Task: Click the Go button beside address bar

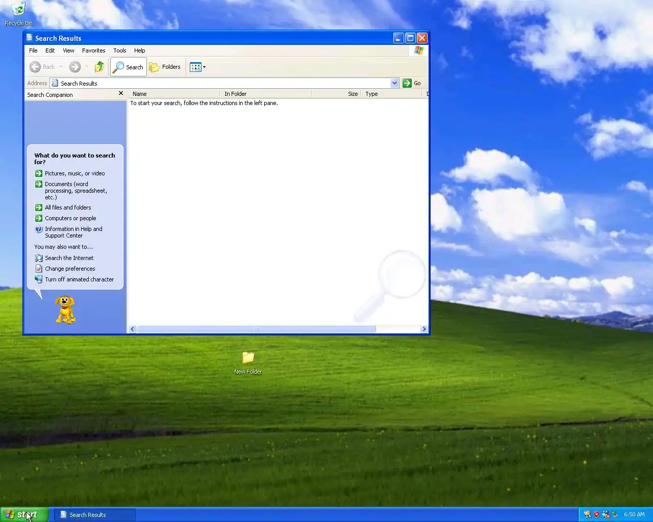Action: click(x=412, y=83)
